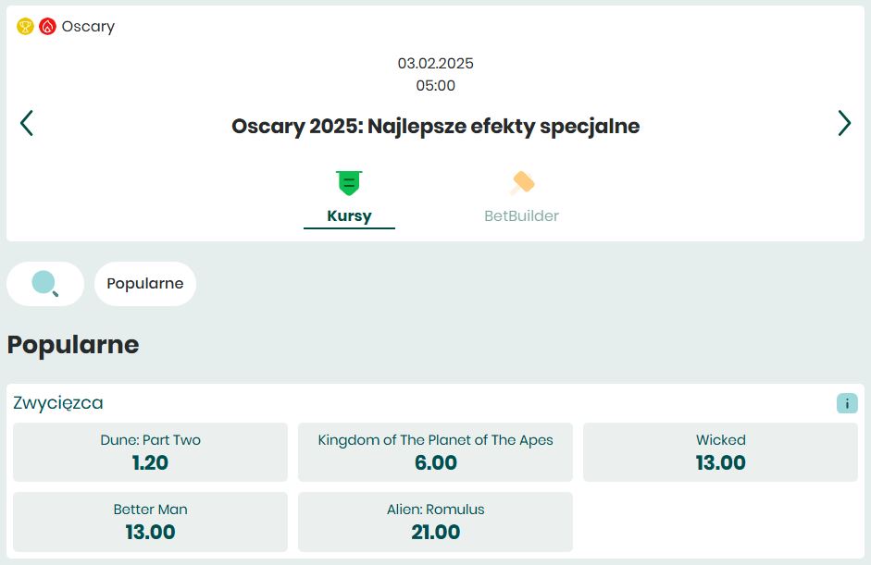
Task: Select the Better Man 13.00 odds button
Action: (150, 522)
